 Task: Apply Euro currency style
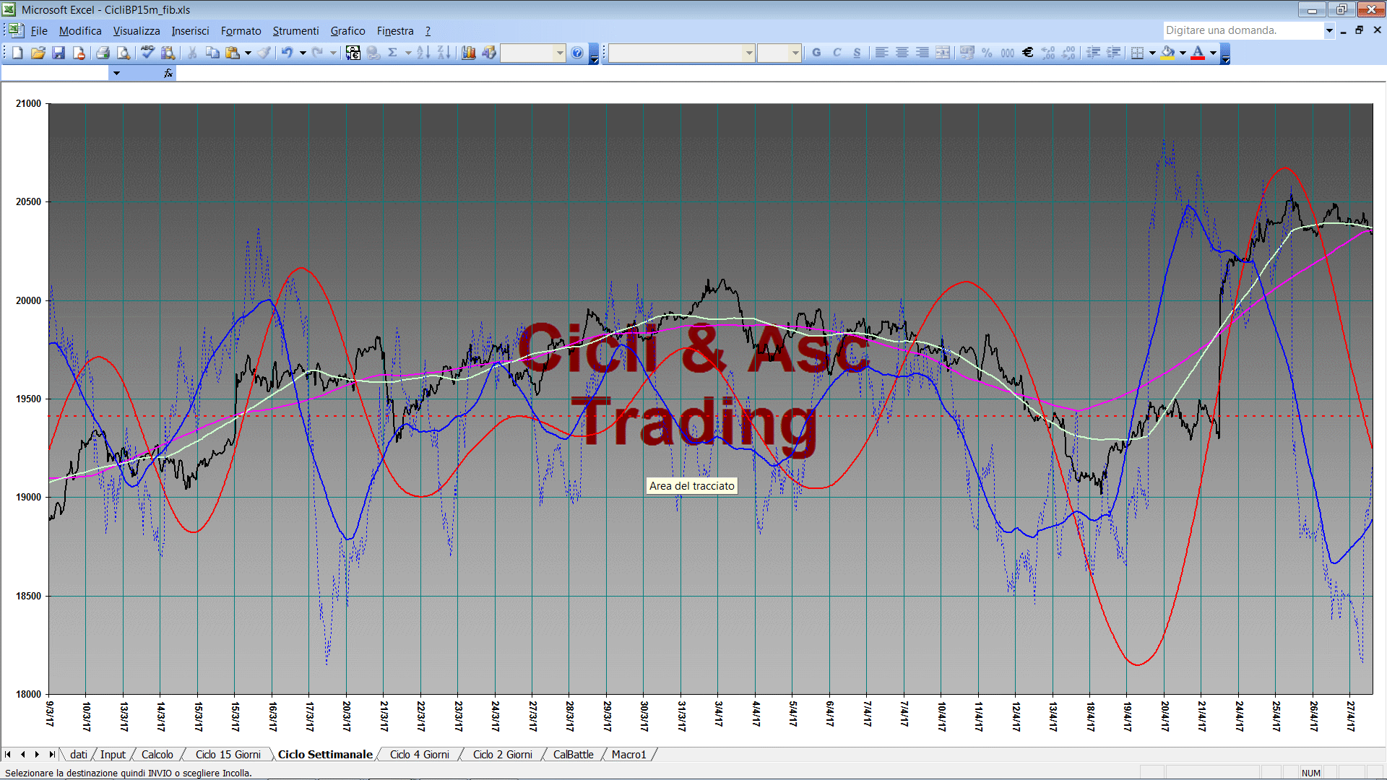1028,53
